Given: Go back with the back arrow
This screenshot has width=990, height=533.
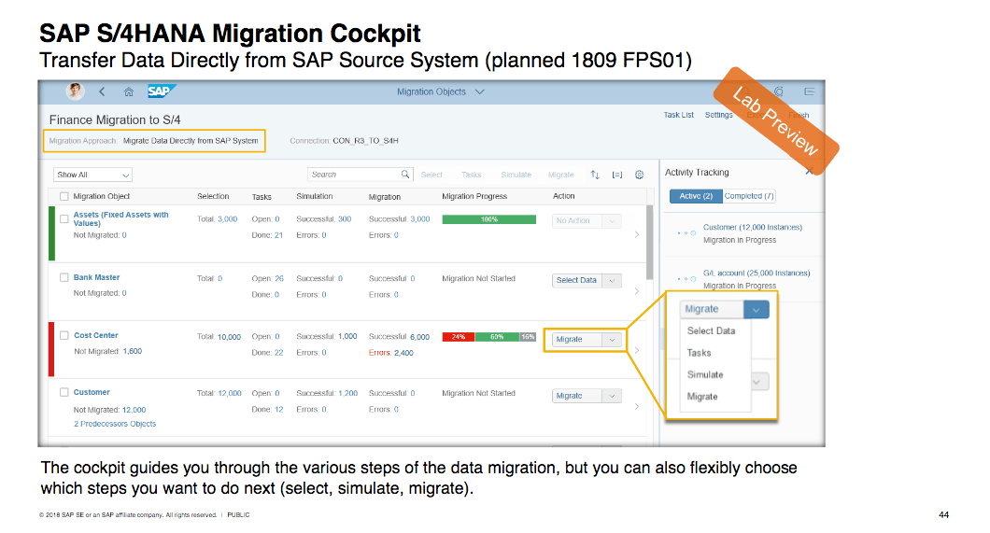Looking at the screenshot, I should point(102,91).
